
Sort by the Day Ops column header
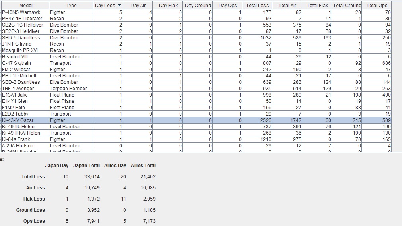click(228, 6)
